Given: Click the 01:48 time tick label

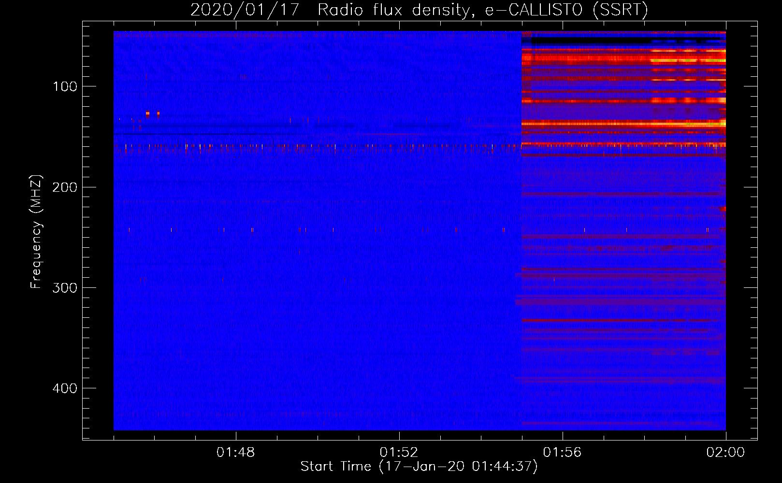Looking at the screenshot, I should coord(236,453).
